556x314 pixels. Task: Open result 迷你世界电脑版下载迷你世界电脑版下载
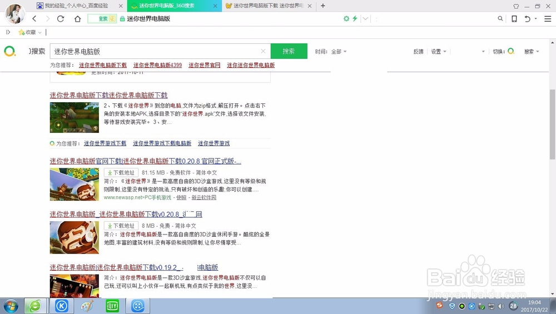(108, 95)
